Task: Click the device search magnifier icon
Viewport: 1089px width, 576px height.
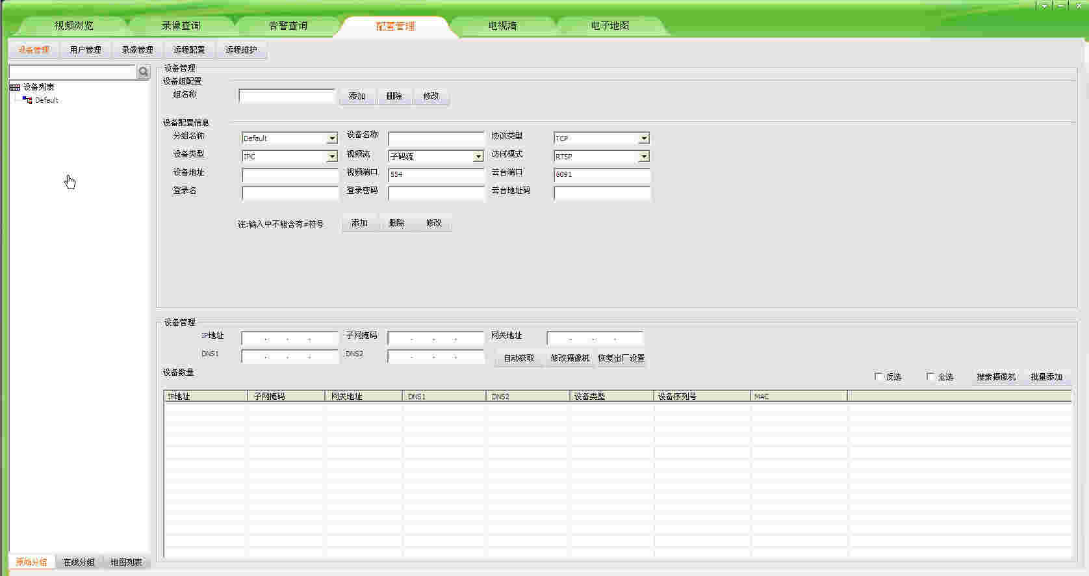Action: 144,72
